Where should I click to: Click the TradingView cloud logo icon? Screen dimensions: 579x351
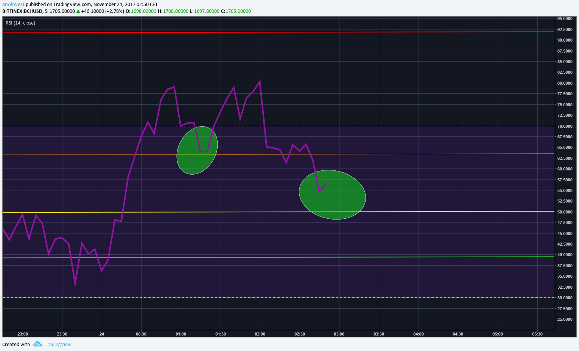[x=37, y=344]
